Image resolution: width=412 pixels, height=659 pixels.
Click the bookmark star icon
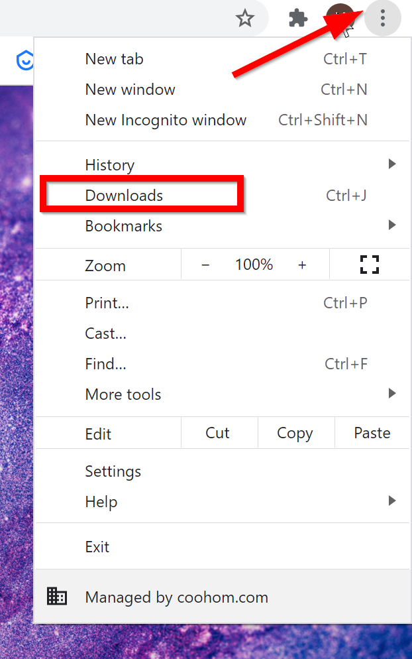245,18
